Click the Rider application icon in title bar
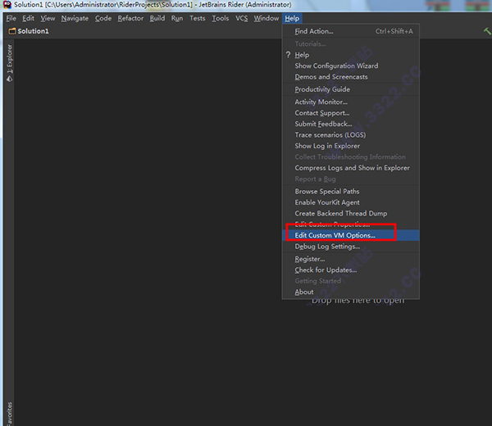The height and width of the screenshot is (426, 492). click(7, 4)
